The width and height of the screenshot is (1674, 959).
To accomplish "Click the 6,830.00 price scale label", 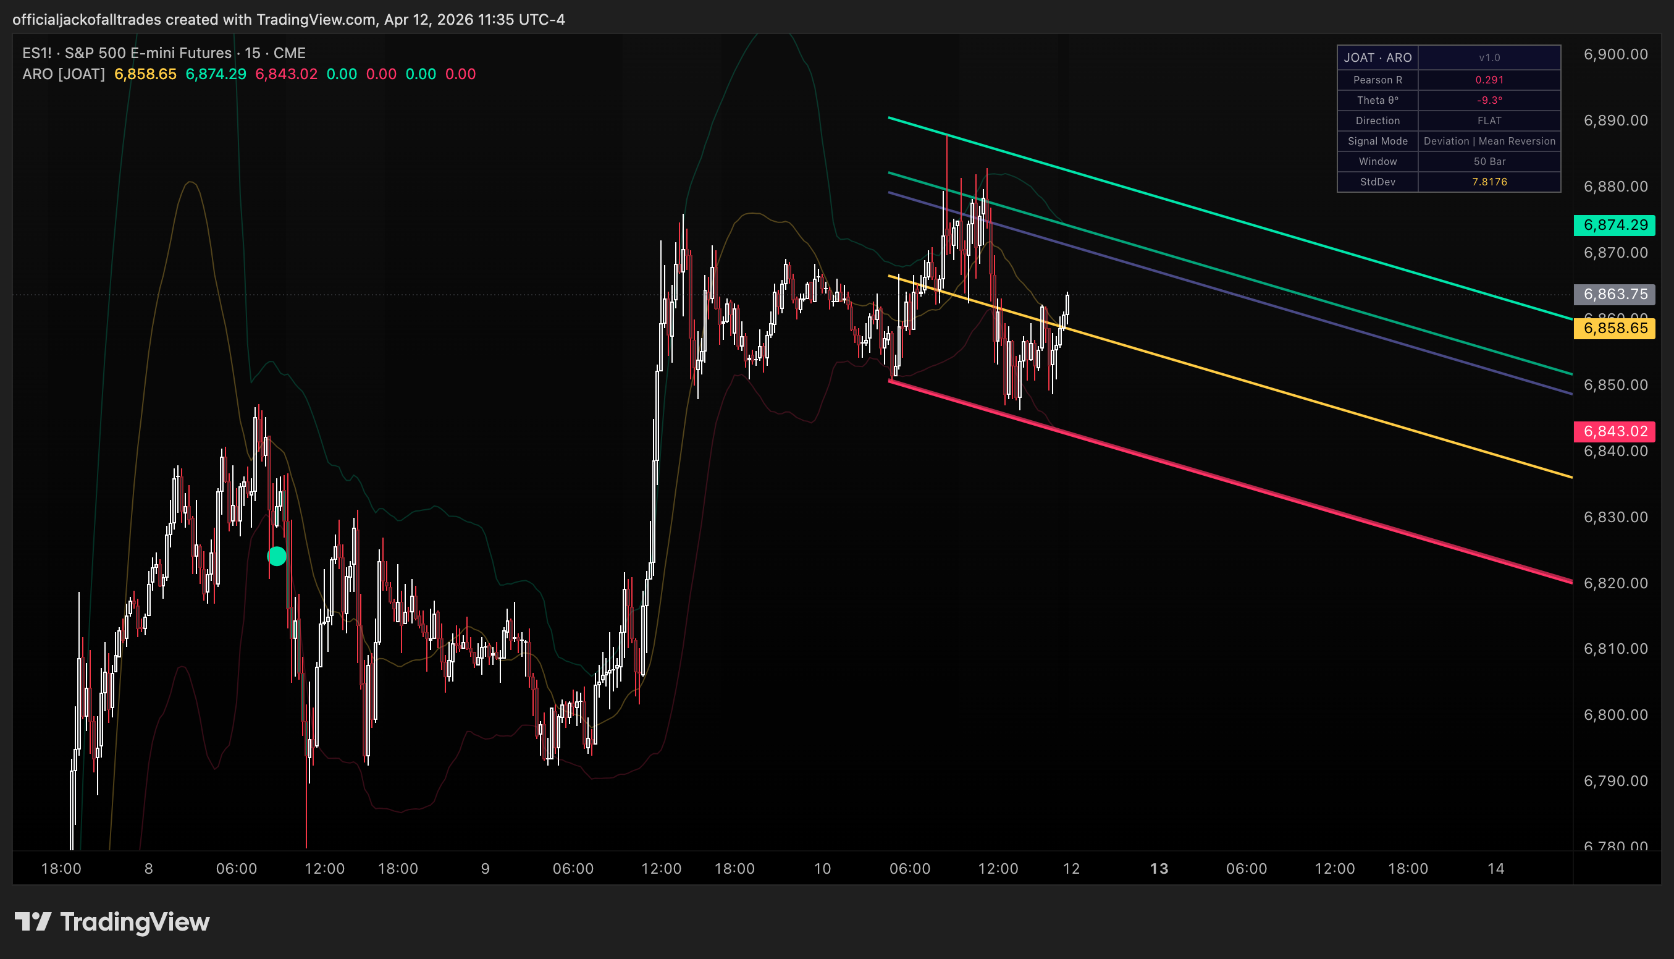I will (1615, 517).
